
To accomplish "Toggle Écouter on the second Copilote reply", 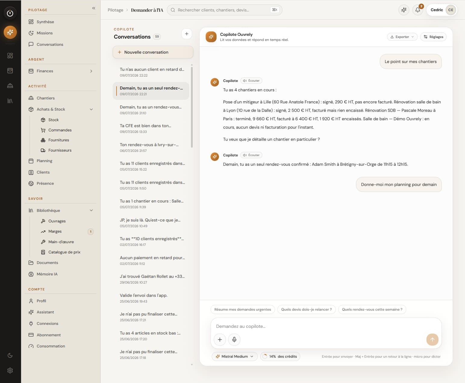I will pos(251,155).
